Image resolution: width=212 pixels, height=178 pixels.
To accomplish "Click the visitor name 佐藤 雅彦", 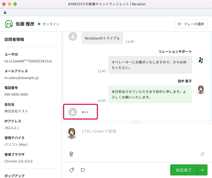I will (x=25, y=24).
